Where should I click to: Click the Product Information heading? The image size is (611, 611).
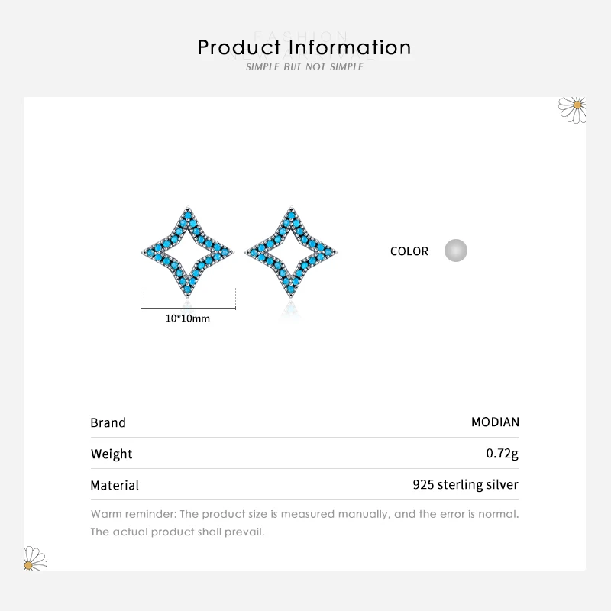[x=305, y=47]
